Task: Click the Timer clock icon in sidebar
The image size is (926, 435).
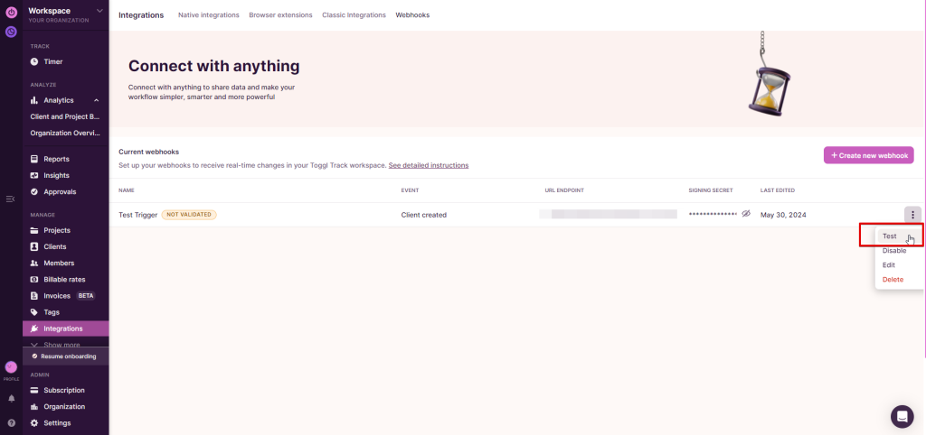Action: pyautogui.click(x=34, y=61)
